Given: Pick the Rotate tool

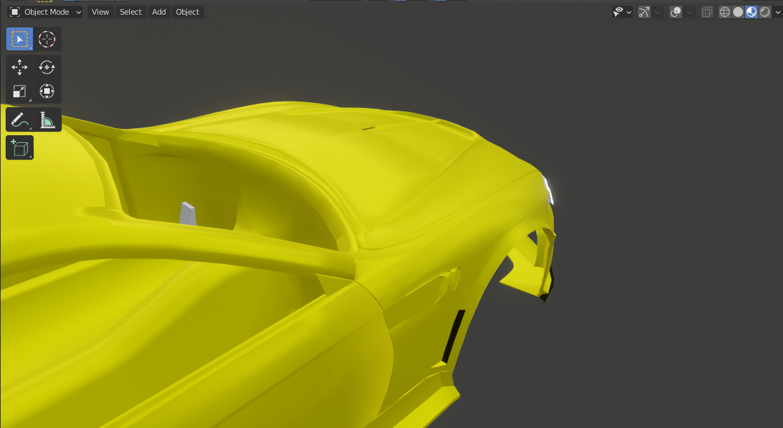Looking at the screenshot, I should (x=47, y=67).
